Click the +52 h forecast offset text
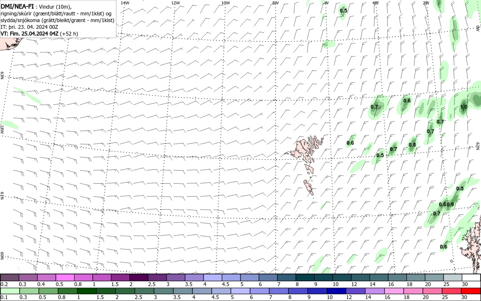The height and width of the screenshot is (301, 481). 69,34
